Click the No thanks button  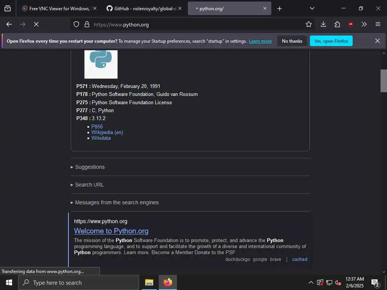[x=292, y=41]
